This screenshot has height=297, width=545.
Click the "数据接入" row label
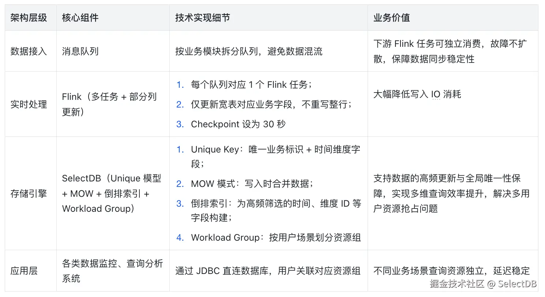coord(29,51)
